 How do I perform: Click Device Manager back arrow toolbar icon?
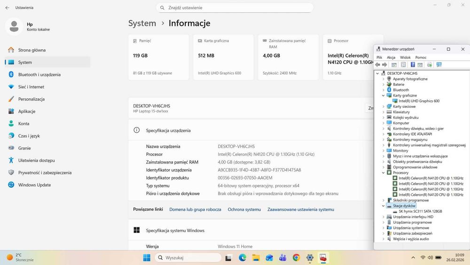(x=378, y=64)
